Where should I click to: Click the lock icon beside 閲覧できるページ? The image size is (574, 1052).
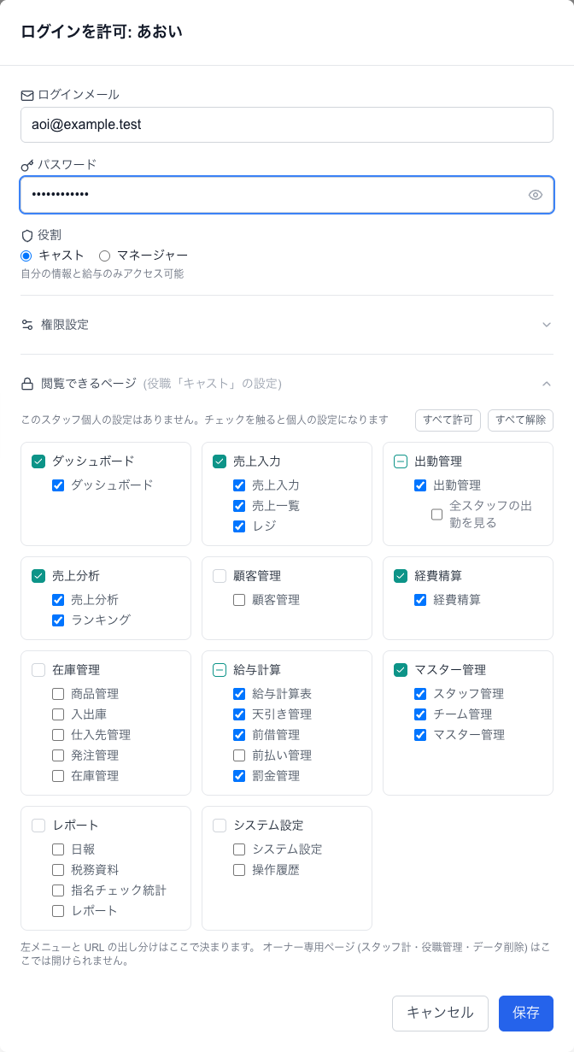pyautogui.click(x=27, y=384)
